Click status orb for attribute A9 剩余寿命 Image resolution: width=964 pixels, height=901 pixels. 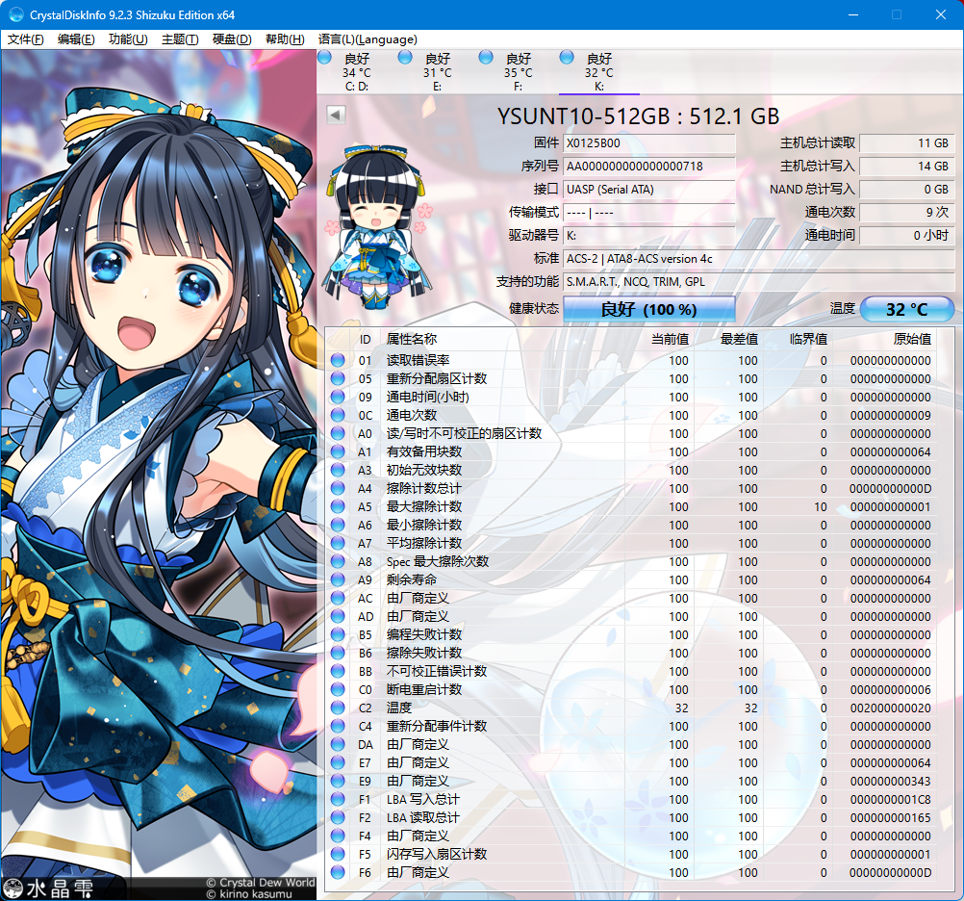(338, 580)
